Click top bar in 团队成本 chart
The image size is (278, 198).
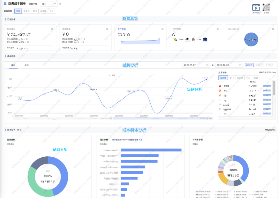(151, 150)
